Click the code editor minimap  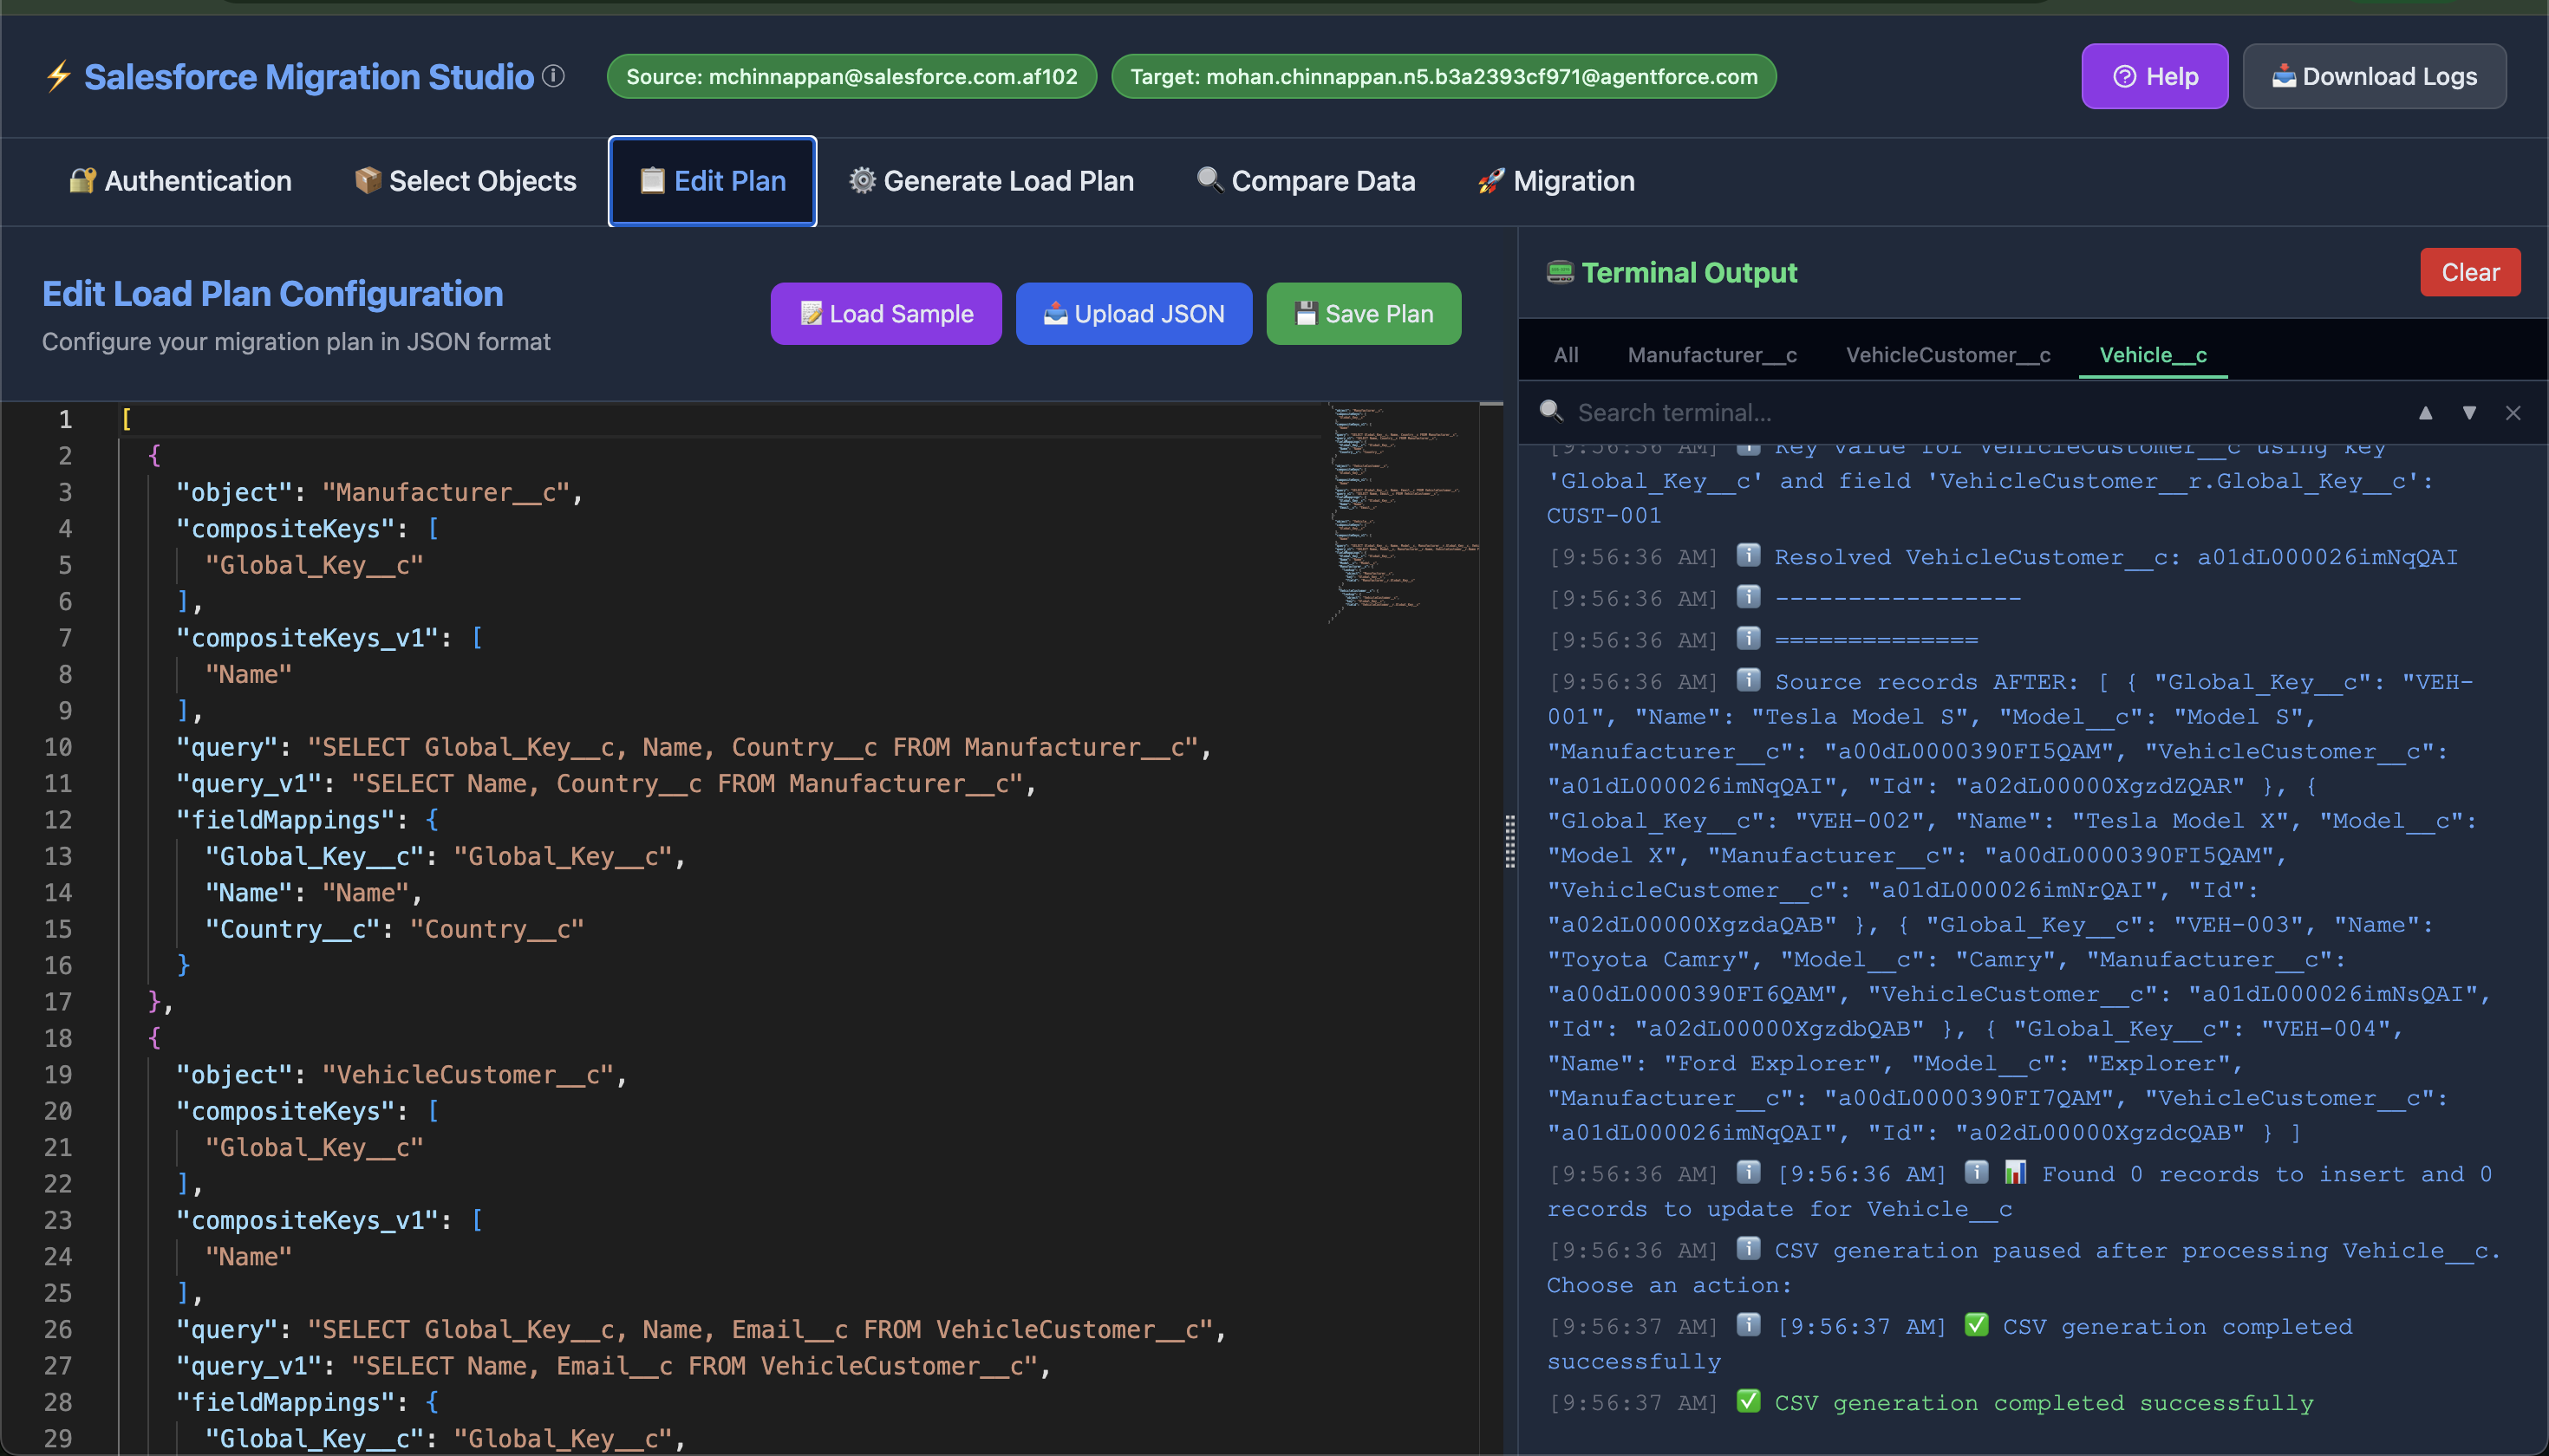tap(1403, 512)
